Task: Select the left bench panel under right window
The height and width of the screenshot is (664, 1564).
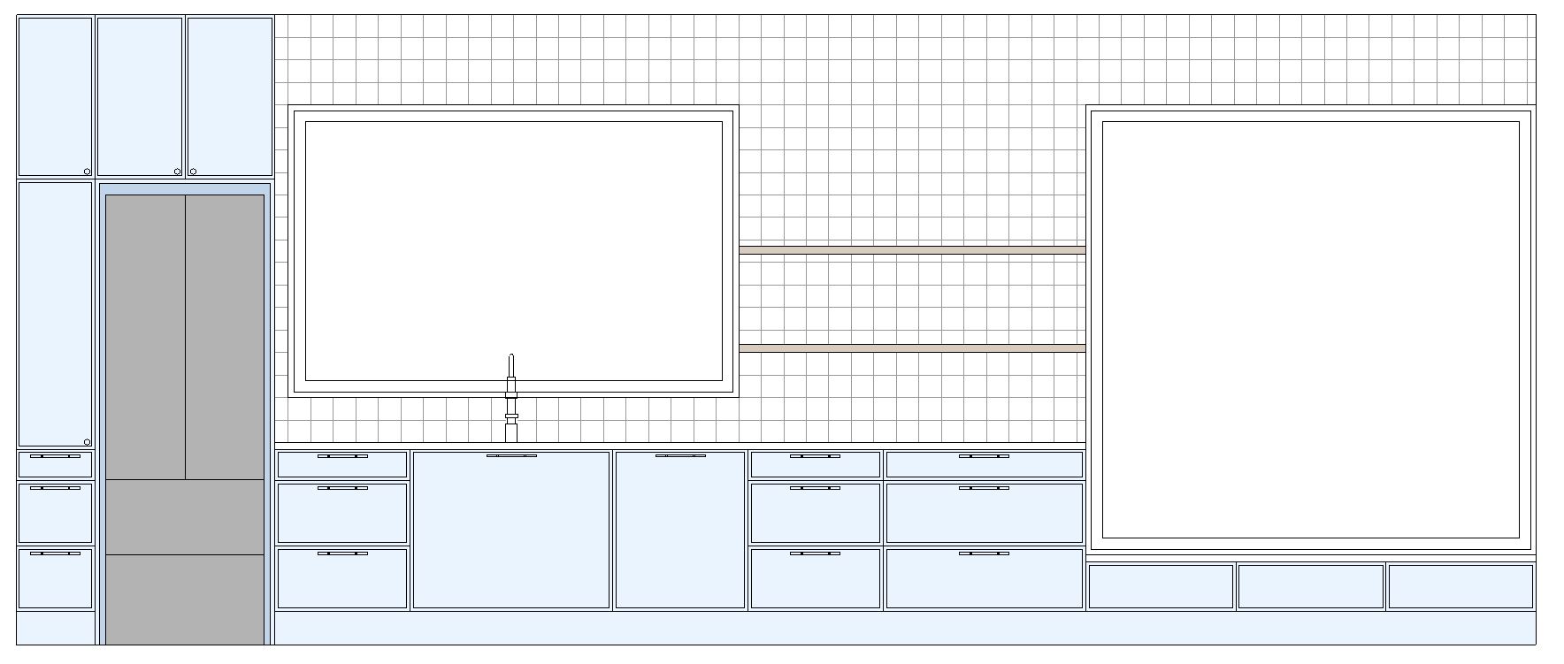Action: (1161, 586)
